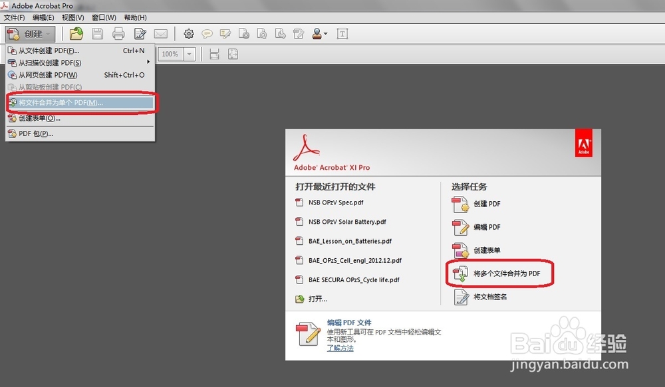
Task: Click the Adobe logo badge in dialog
Action: pyautogui.click(x=584, y=143)
